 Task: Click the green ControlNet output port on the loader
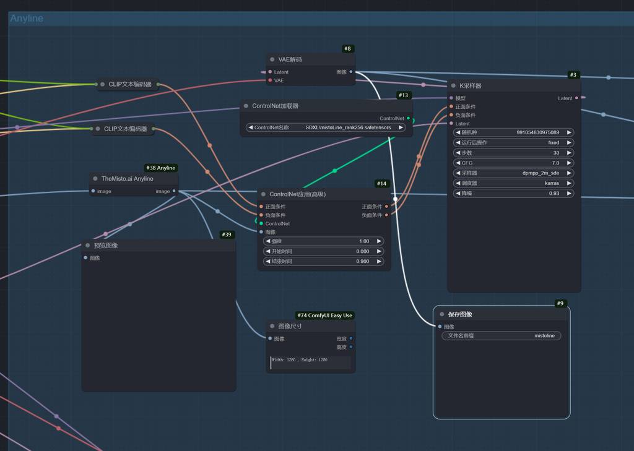[408, 118]
